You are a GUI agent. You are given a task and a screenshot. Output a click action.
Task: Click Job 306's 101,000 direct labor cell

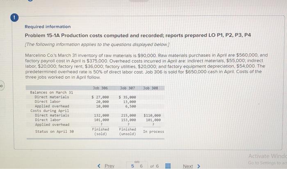(x=101, y=120)
